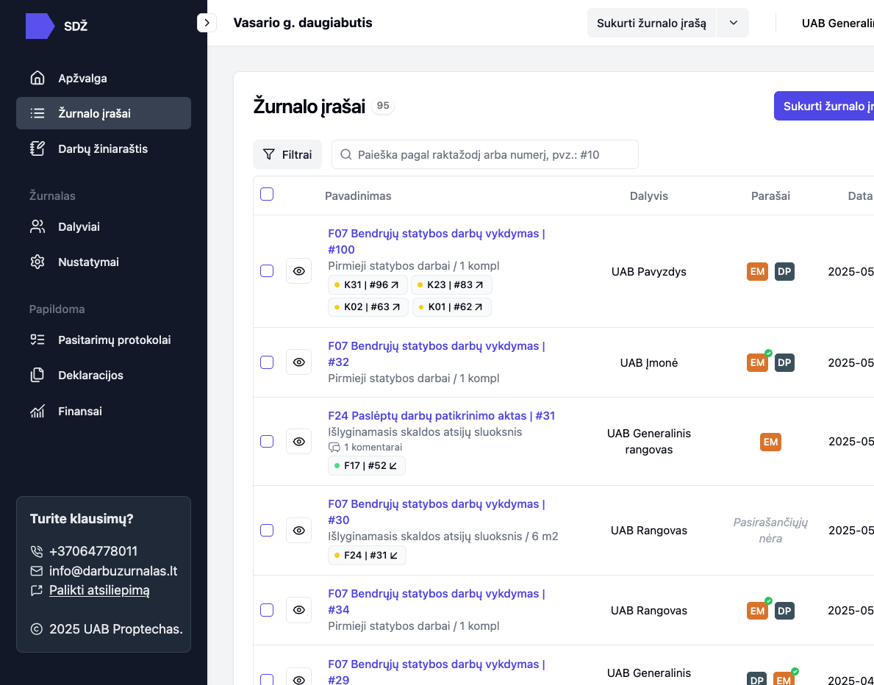Click the orange EM signature badge for #31
The width and height of the screenshot is (874, 685).
[770, 442]
